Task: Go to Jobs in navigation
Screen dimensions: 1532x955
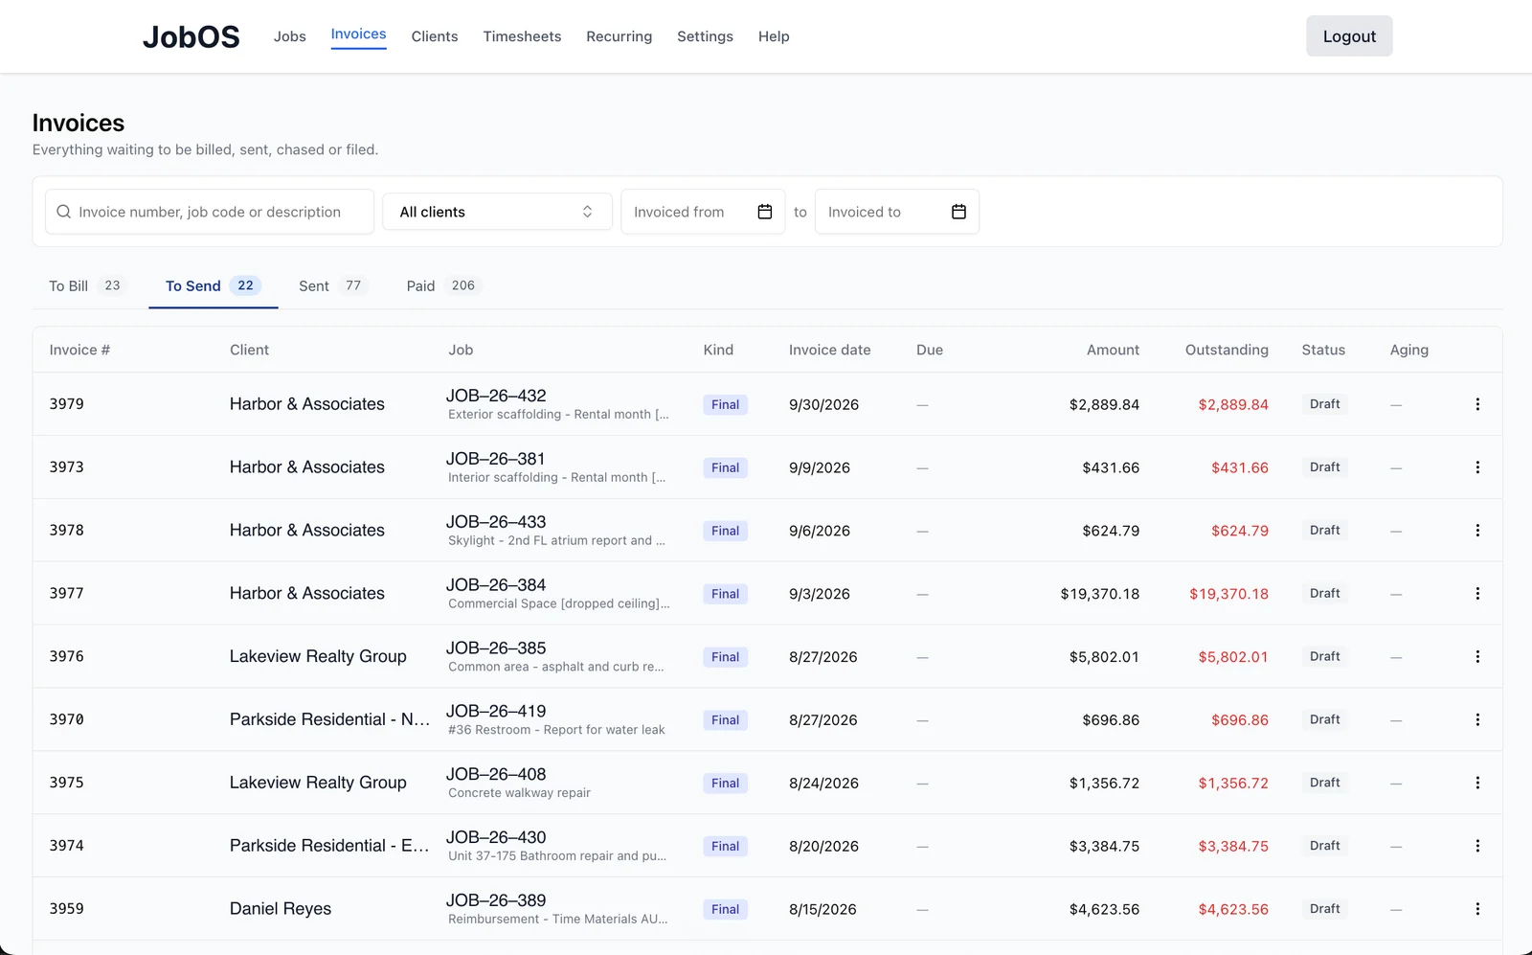Action: (x=290, y=36)
